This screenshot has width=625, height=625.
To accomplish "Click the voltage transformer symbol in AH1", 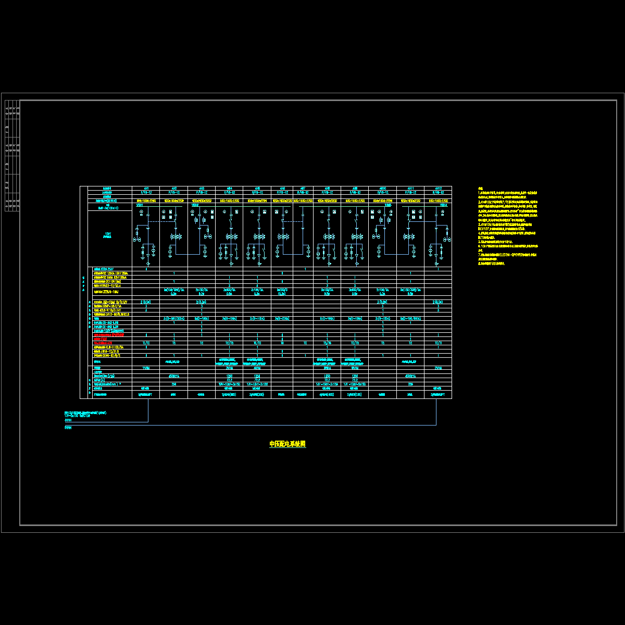I will coord(137,240).
